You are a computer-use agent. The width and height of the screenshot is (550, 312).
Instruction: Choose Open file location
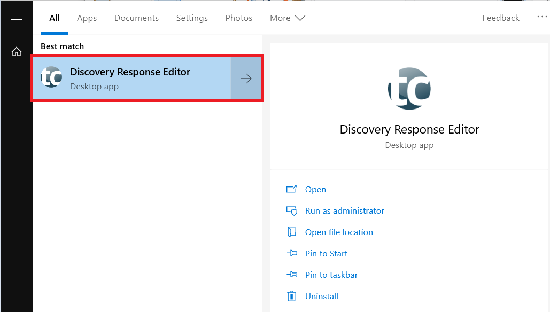click(x=339, y=232)
